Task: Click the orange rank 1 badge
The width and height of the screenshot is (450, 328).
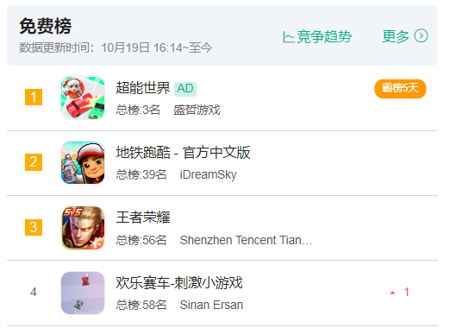Action: pyautogui.click(x=34, y=98)
